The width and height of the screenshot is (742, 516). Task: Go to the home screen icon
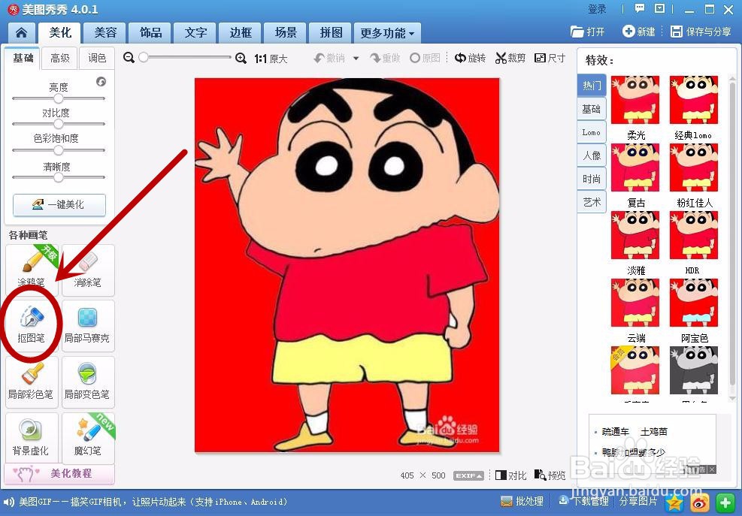pos(21,32)
